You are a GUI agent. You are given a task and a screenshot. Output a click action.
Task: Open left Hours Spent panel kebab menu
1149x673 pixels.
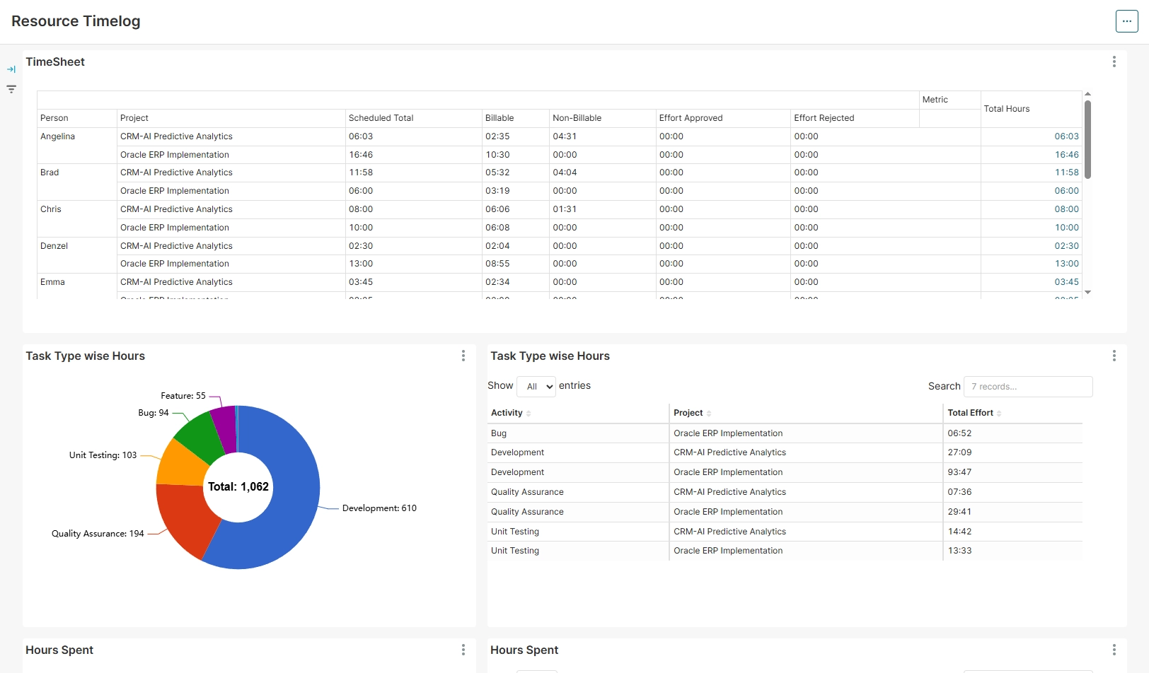coord(463,650)
